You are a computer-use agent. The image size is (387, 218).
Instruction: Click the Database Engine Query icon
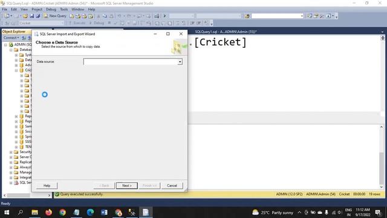click(71, 16)
